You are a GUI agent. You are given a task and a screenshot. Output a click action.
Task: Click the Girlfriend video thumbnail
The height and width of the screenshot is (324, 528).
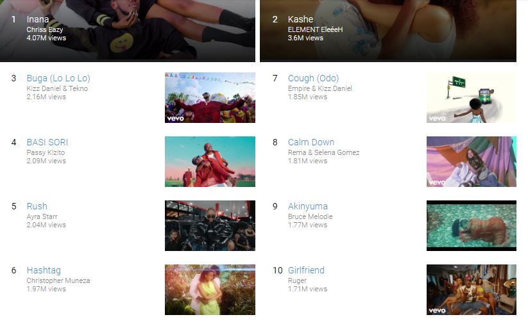[x=472, y=289]
